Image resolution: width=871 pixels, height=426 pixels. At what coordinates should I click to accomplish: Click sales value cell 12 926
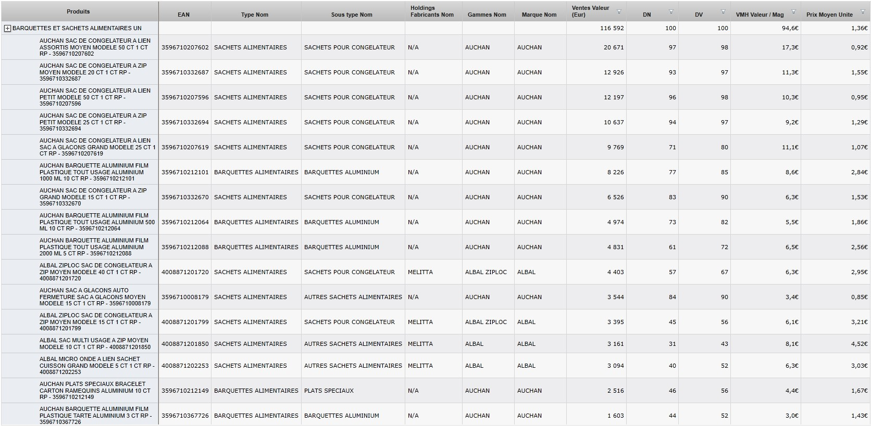614,72
